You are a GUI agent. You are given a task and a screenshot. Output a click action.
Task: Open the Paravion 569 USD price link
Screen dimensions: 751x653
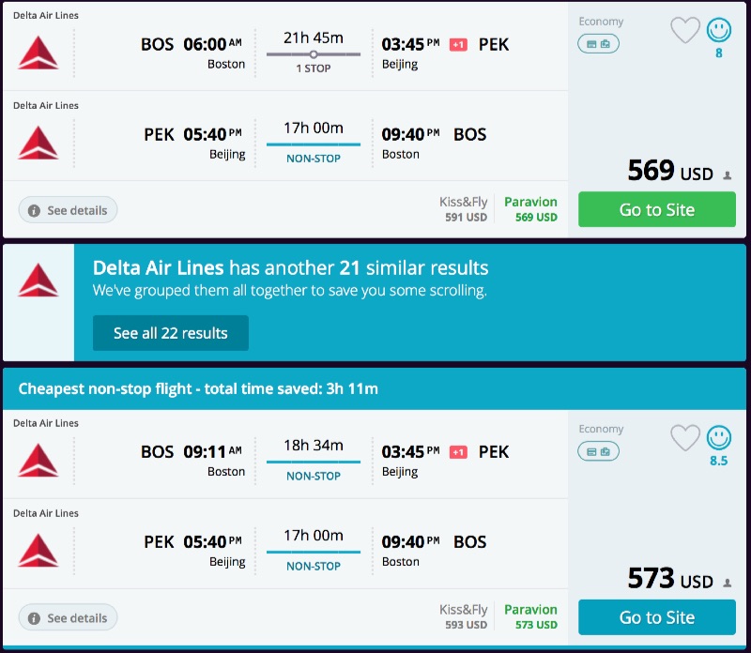click(531, 208)
